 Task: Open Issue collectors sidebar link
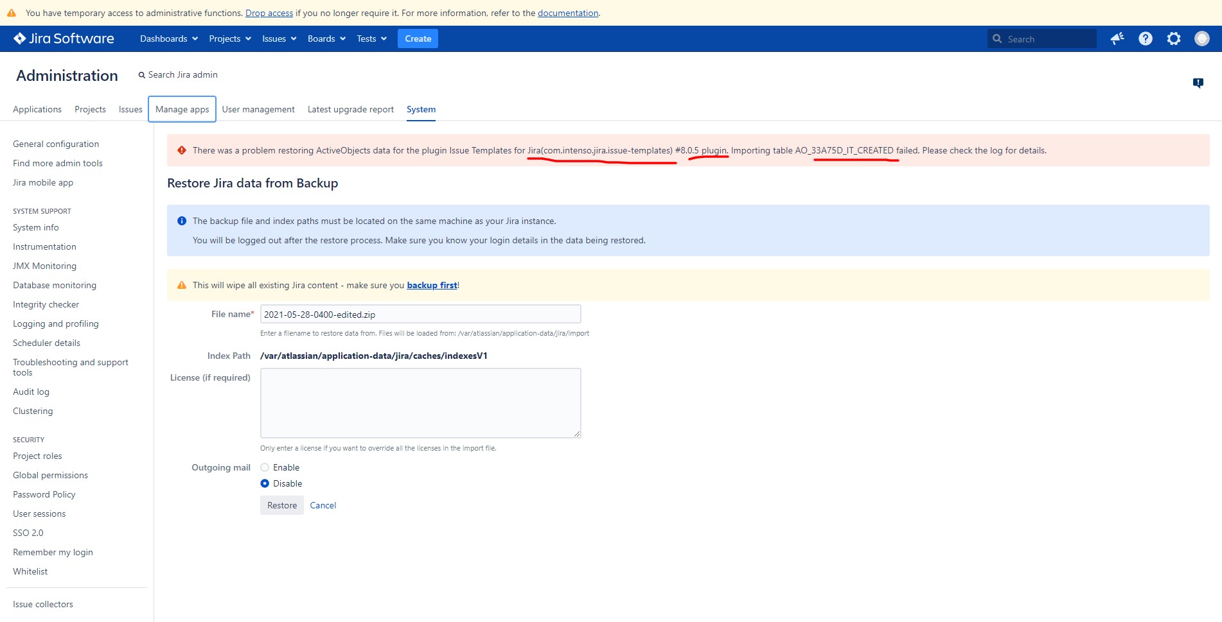[x=43, y=604]
